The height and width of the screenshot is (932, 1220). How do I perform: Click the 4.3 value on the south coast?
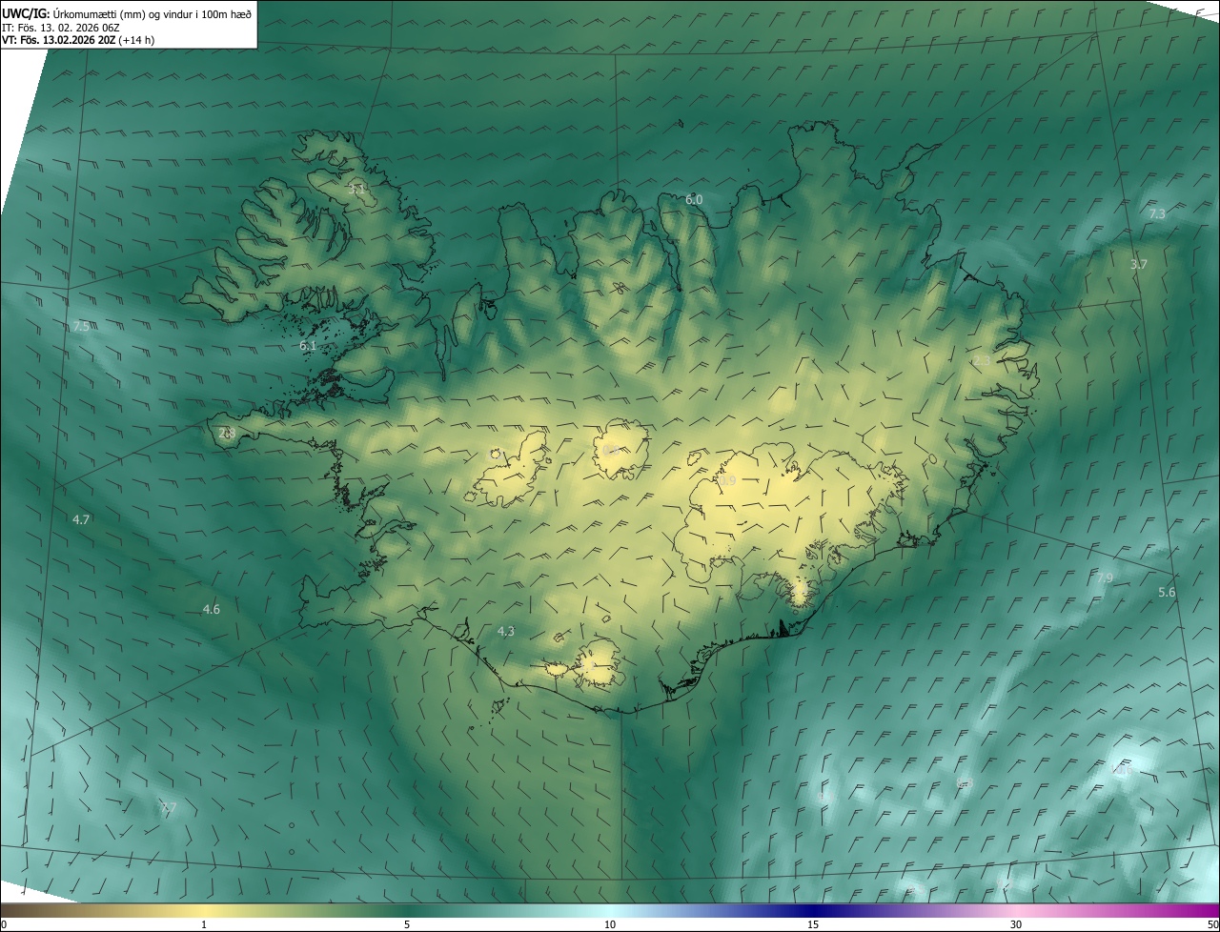(506, 631)
